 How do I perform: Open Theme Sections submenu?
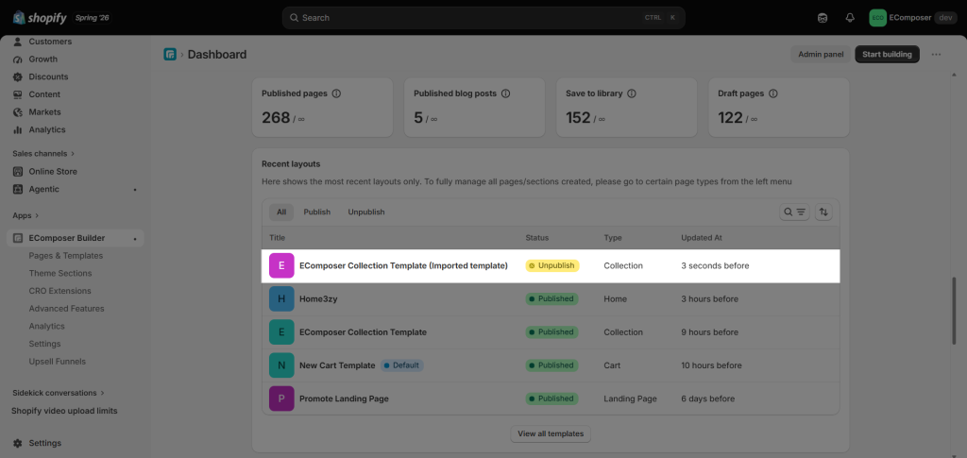click(x=60, y=273)
